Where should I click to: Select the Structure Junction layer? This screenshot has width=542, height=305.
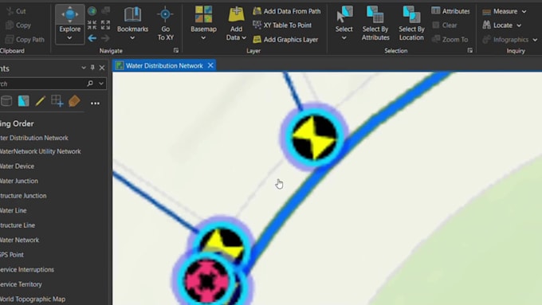pyautogui.click(x=23, y=196)
